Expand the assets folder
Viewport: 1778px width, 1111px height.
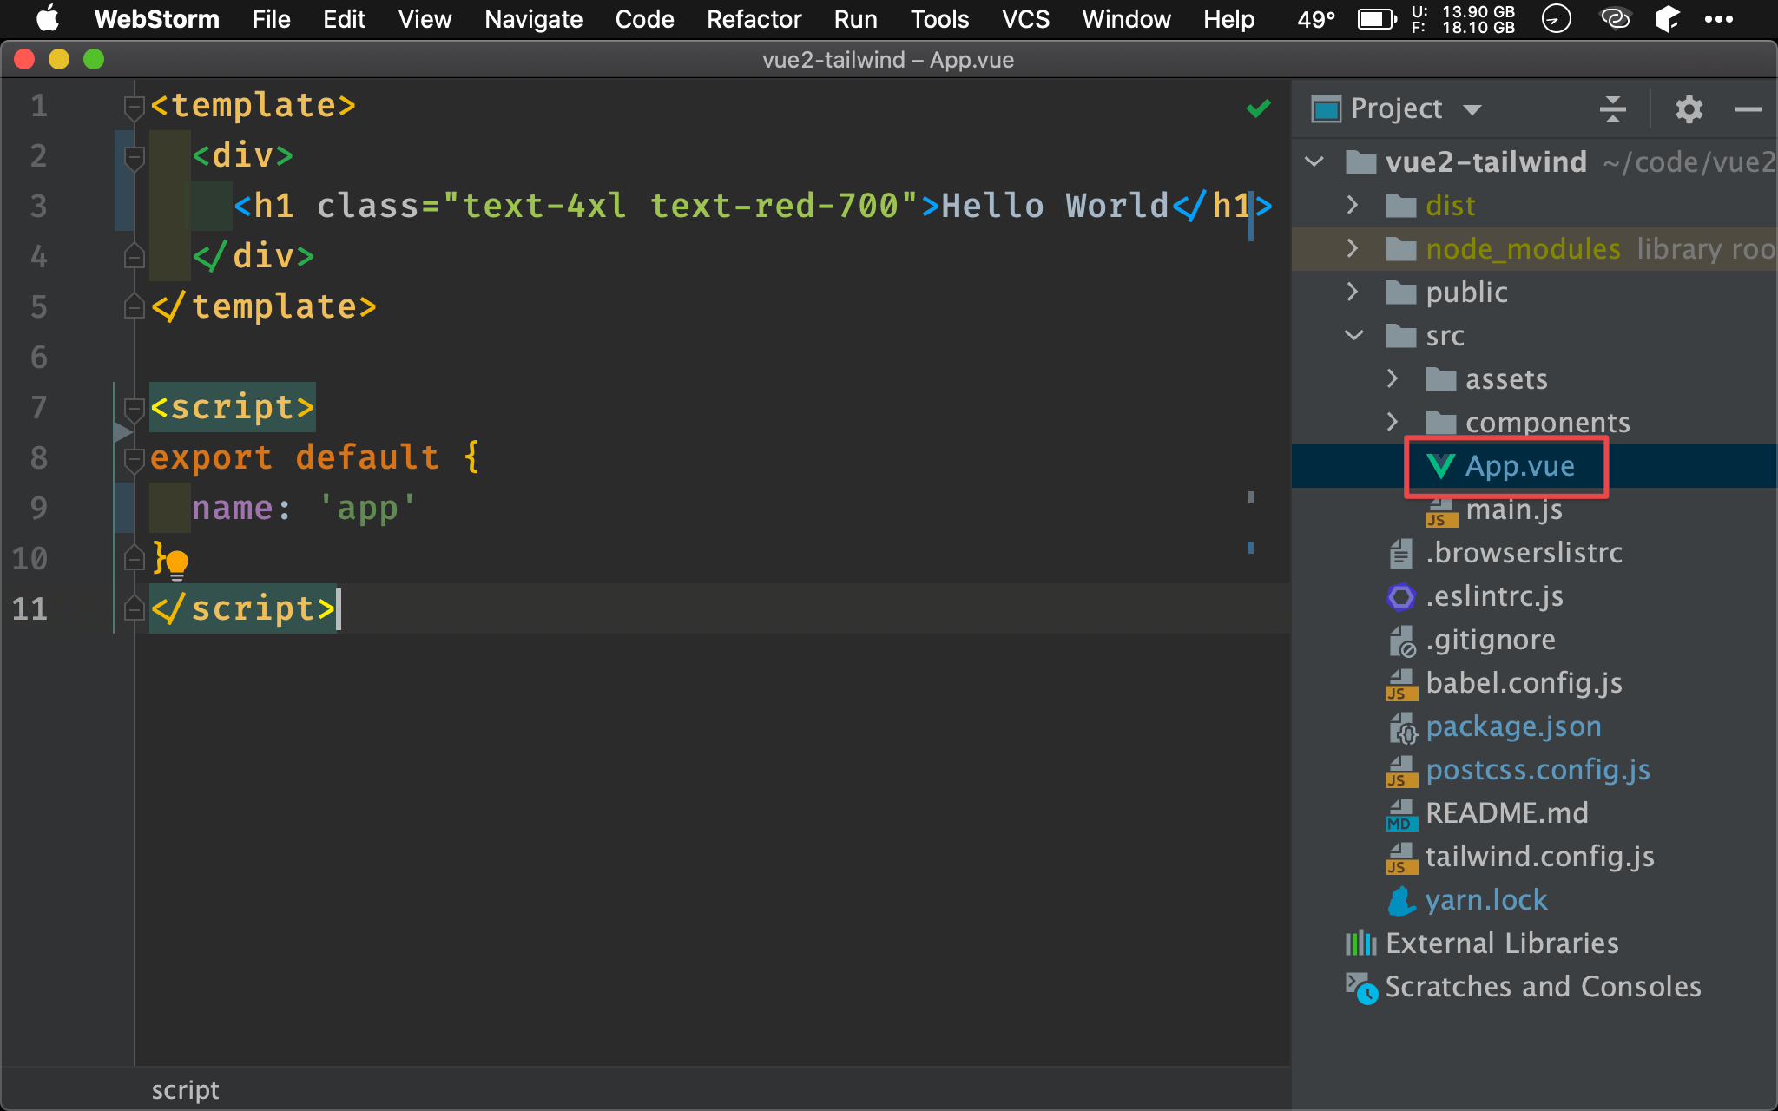click(x=1393, y=378)
